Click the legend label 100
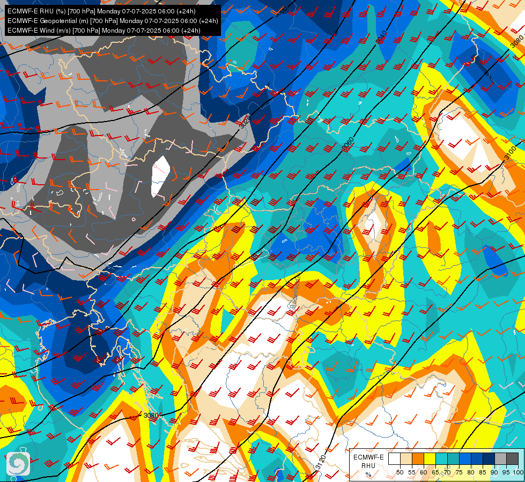Screen dimensions: 525x482 (x=519, y=472)
